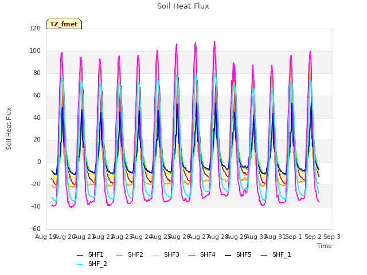The image size is (367, 275).
Task: Click the TZ_fmet annotation label
Action: 64,23
